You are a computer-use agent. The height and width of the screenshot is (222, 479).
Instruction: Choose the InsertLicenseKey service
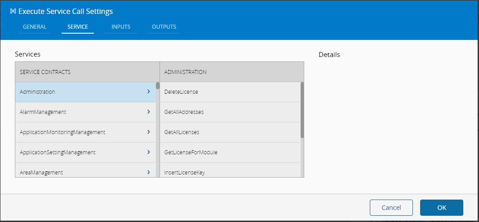point(185,172)
